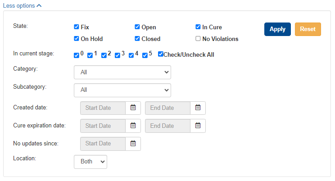Open calendar for Cure expiration start date
The width and height of the screenshot is (335, 181).
(x=133, y=126)
